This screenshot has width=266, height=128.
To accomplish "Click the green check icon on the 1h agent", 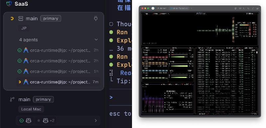I will (20, 71).
